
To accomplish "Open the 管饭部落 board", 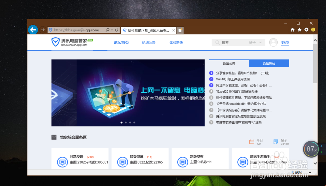I will tap(137, 157).
